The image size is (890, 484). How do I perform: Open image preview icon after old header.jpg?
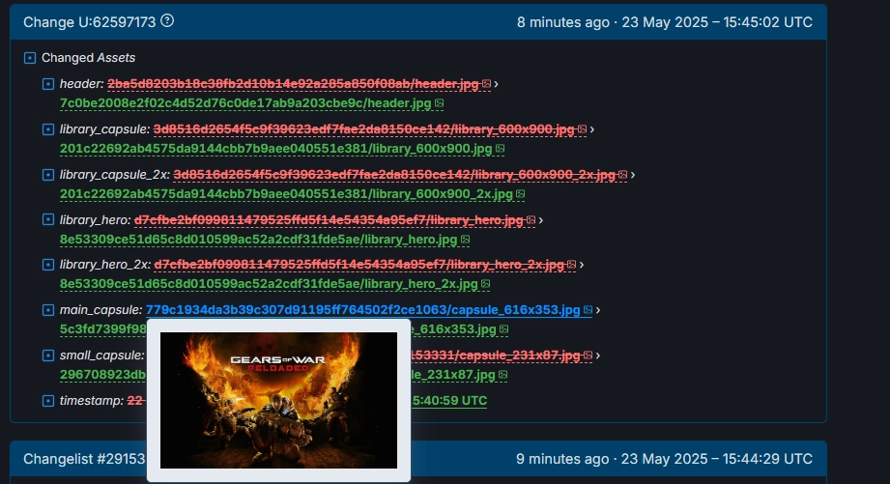coord(486,84)
